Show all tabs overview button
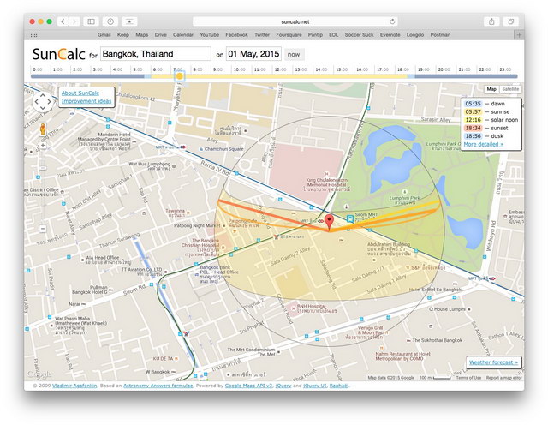The image size is (548, 425). [511, 21]
